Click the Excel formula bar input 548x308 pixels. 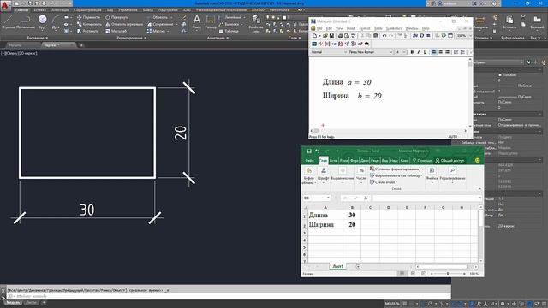click(426, 198)
